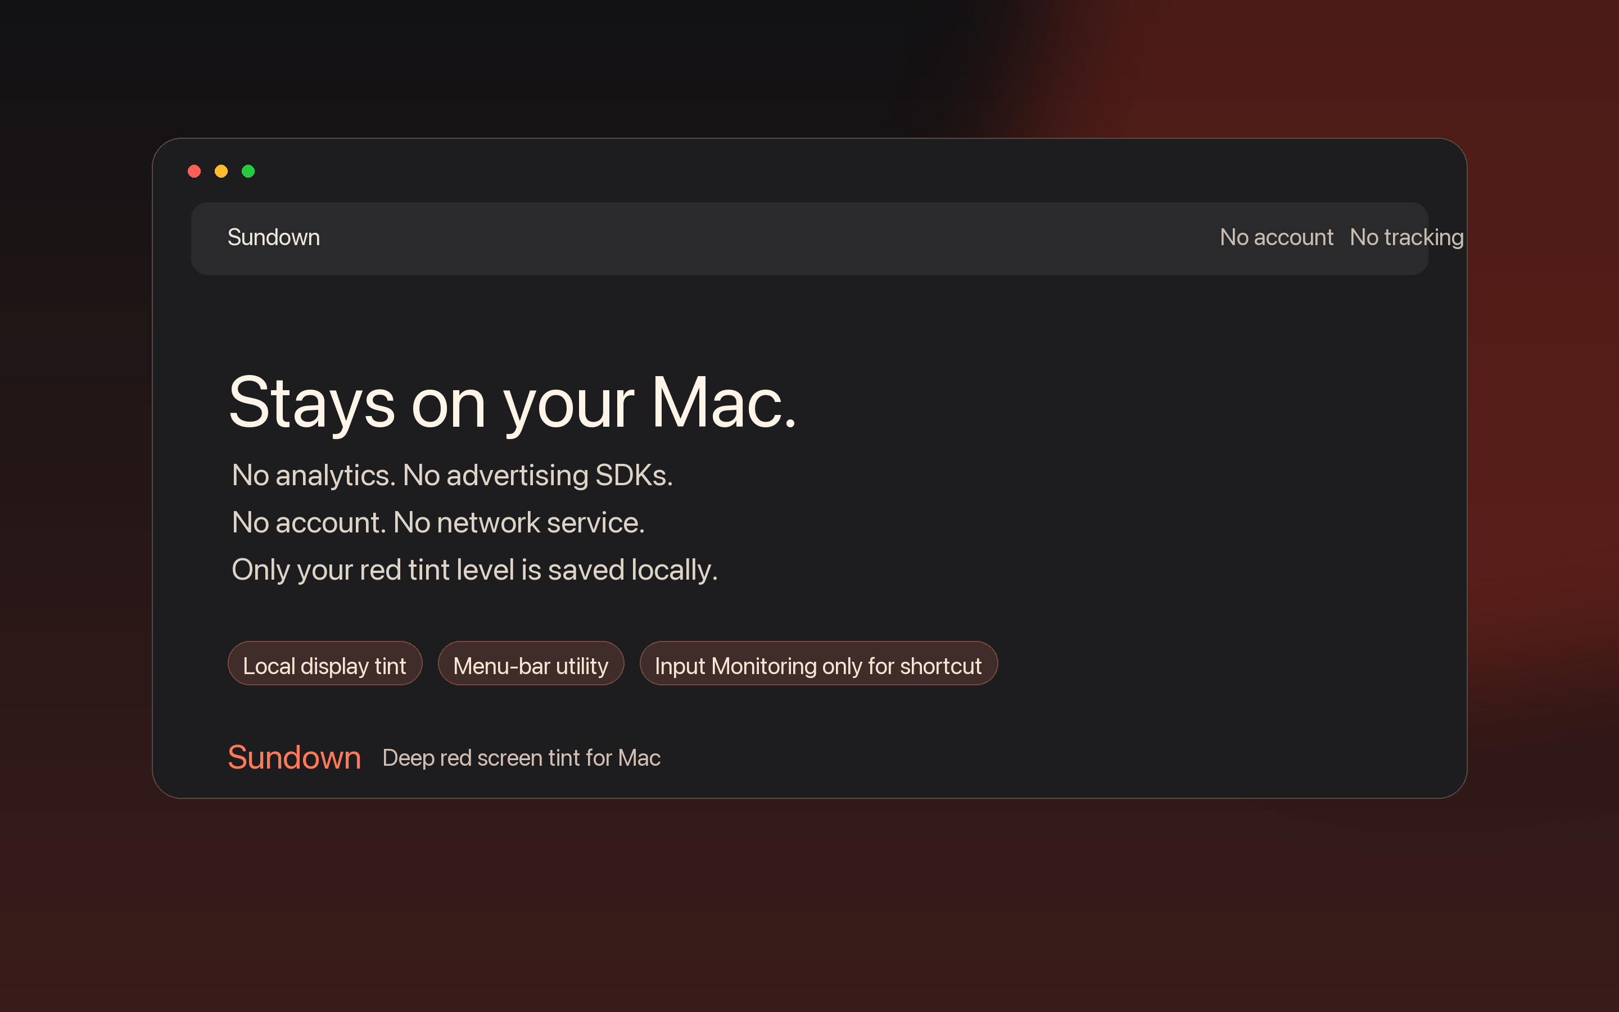Select the Local display tint pill
Screen dimensions: 1619x1012
click(x=324, y=664)
